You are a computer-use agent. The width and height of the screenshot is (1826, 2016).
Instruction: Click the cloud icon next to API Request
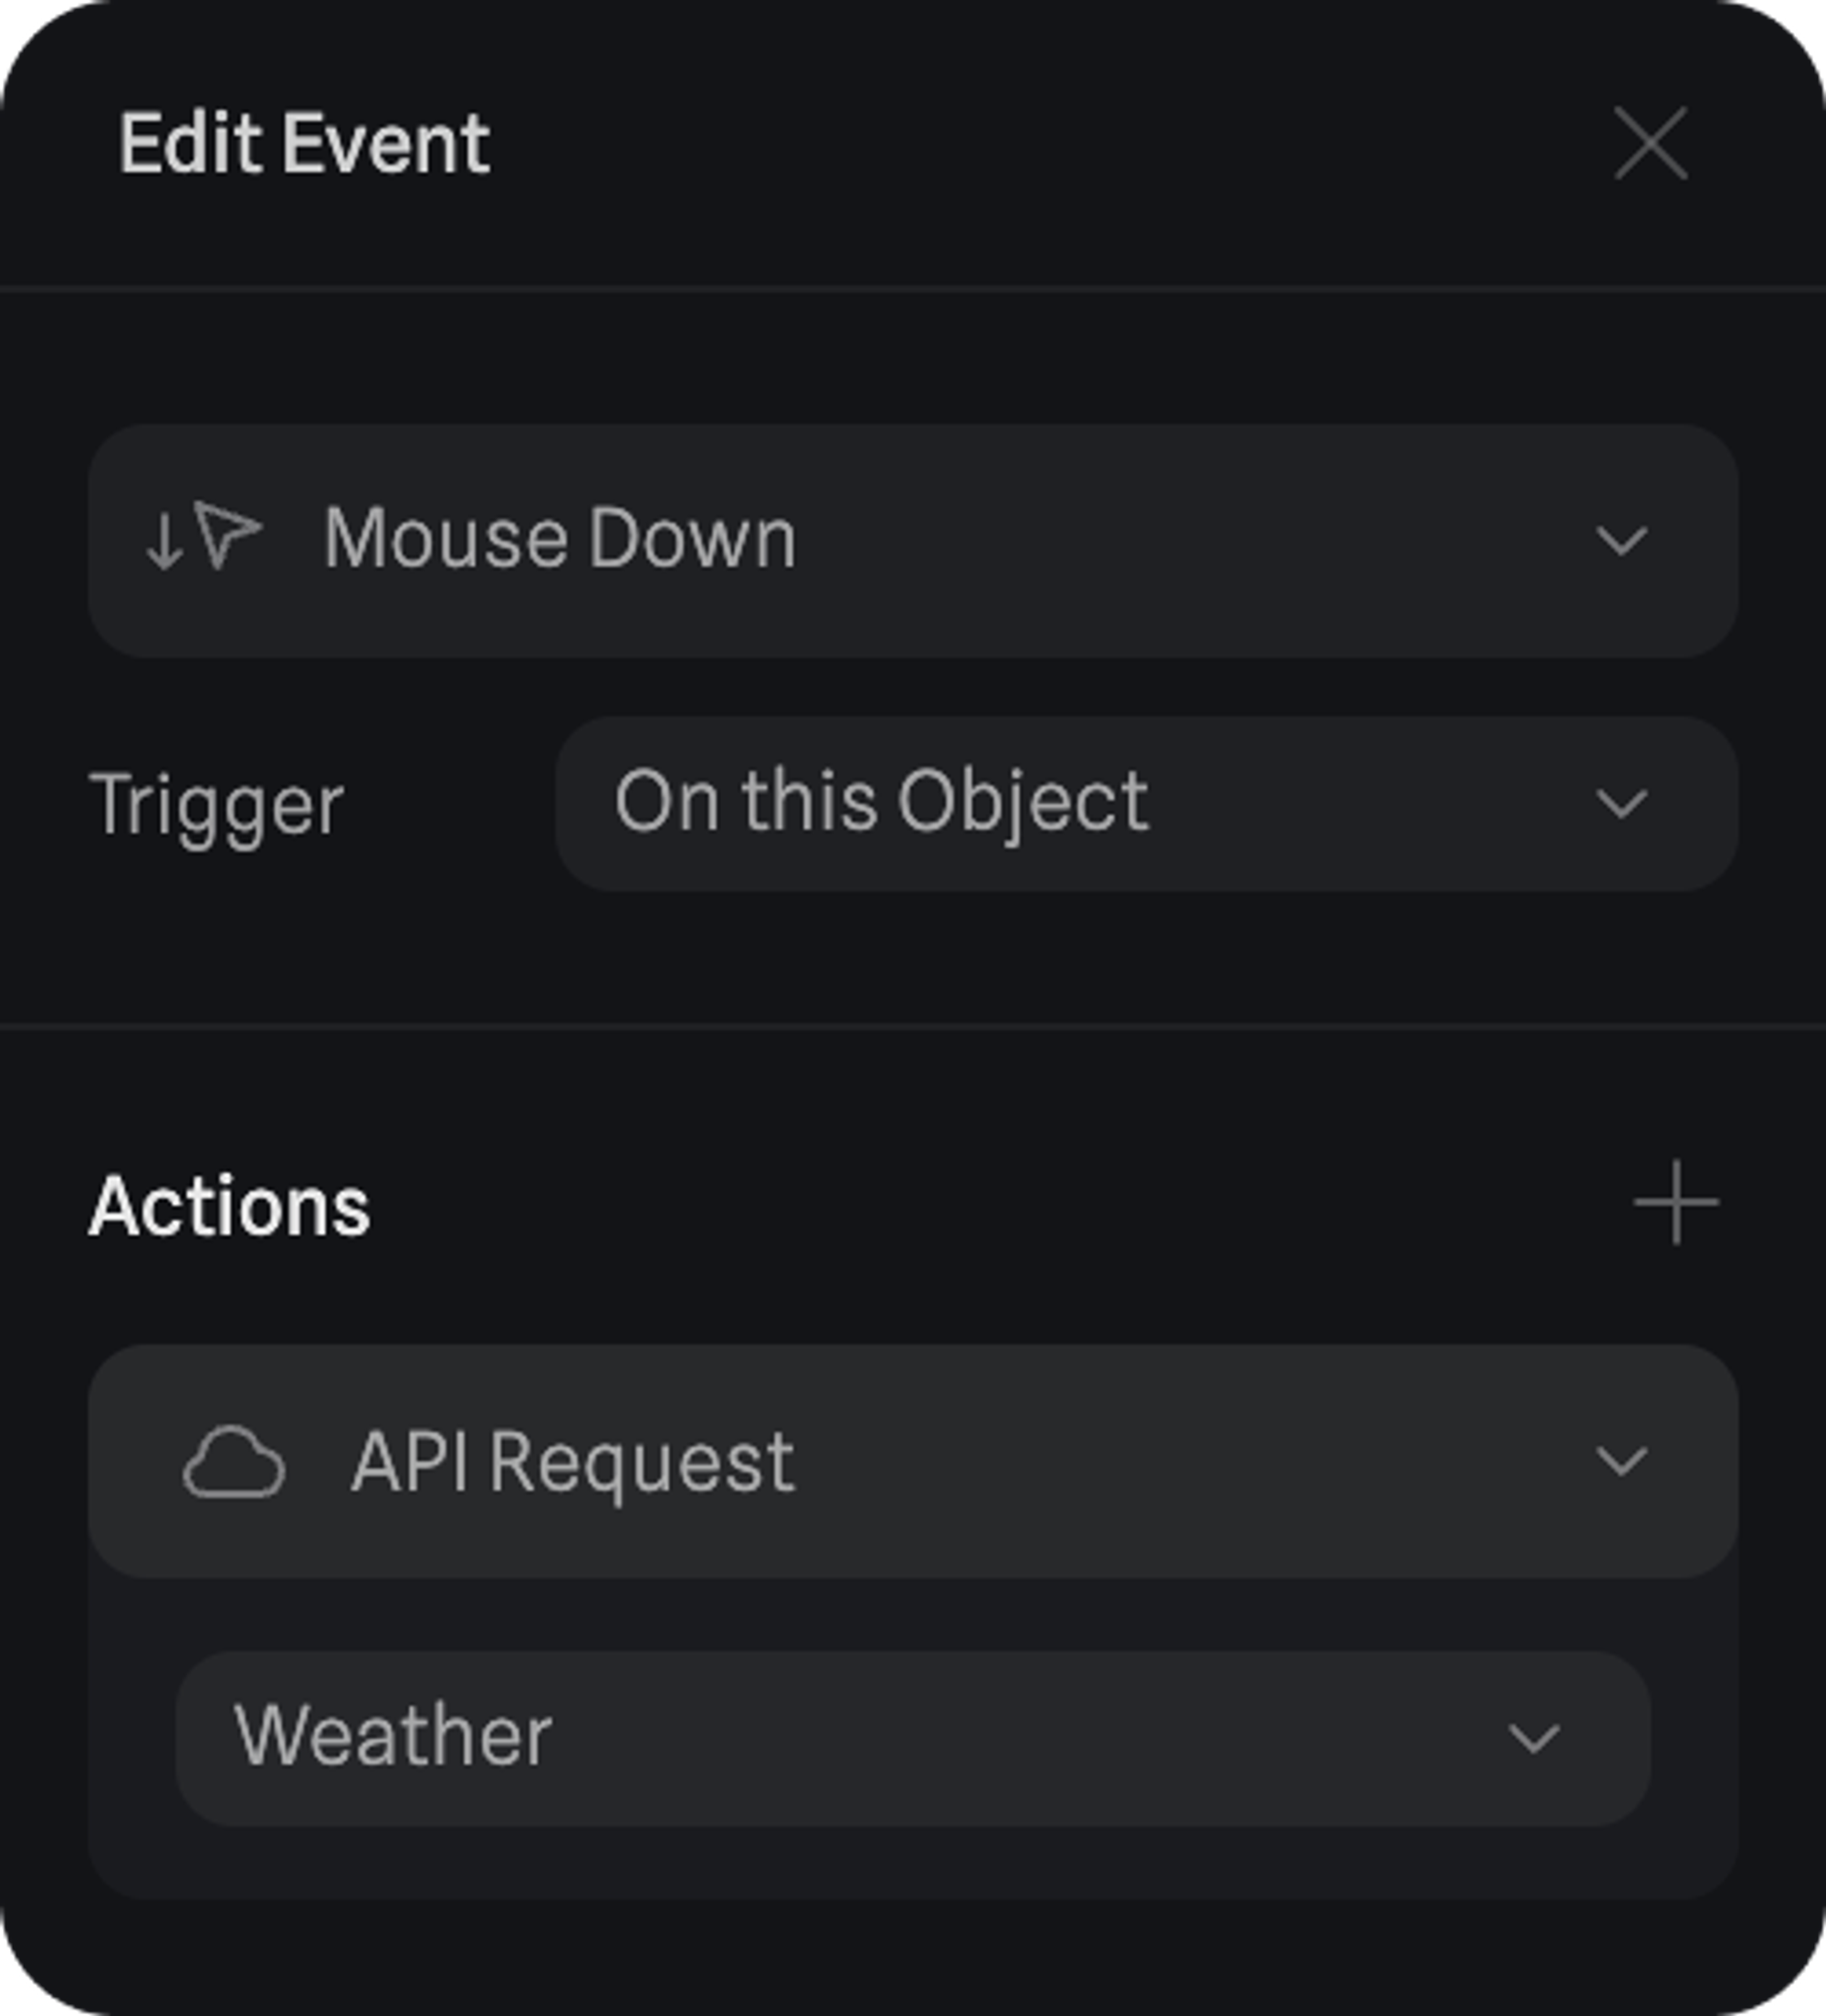[x=233, y=1462]
